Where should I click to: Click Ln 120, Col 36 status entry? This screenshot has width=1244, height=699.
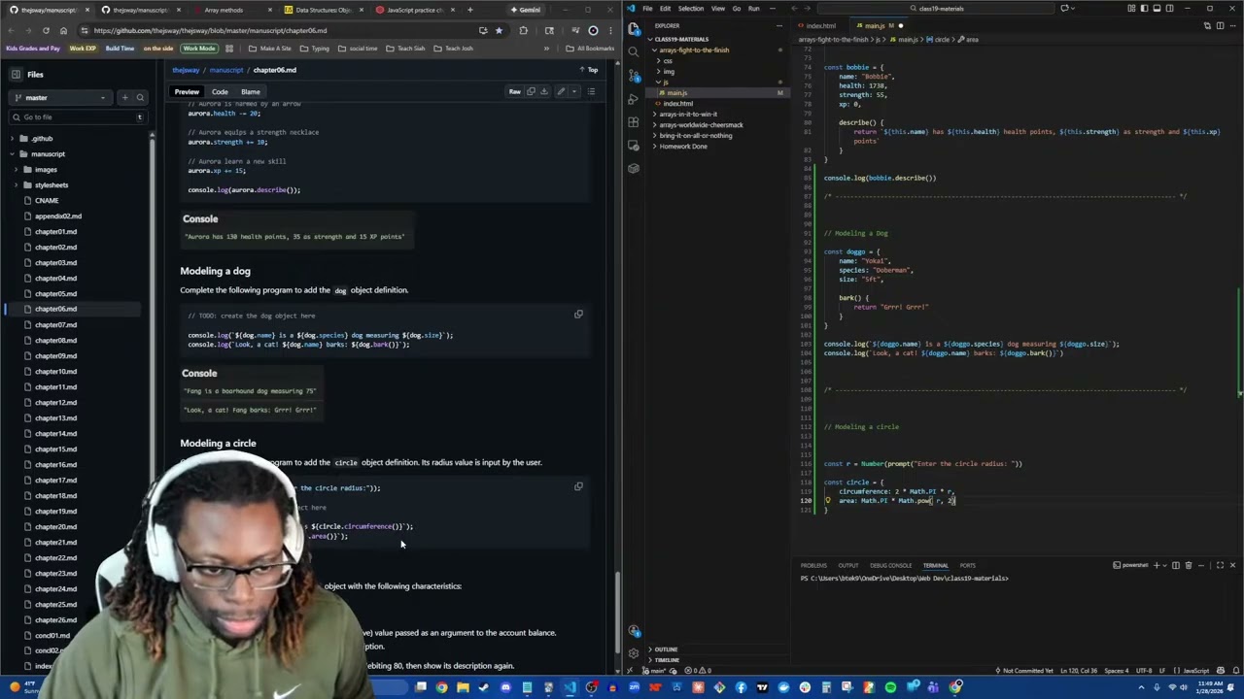1078,670
